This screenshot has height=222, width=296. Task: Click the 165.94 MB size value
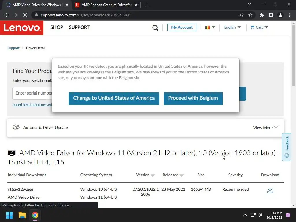[201, 189]
